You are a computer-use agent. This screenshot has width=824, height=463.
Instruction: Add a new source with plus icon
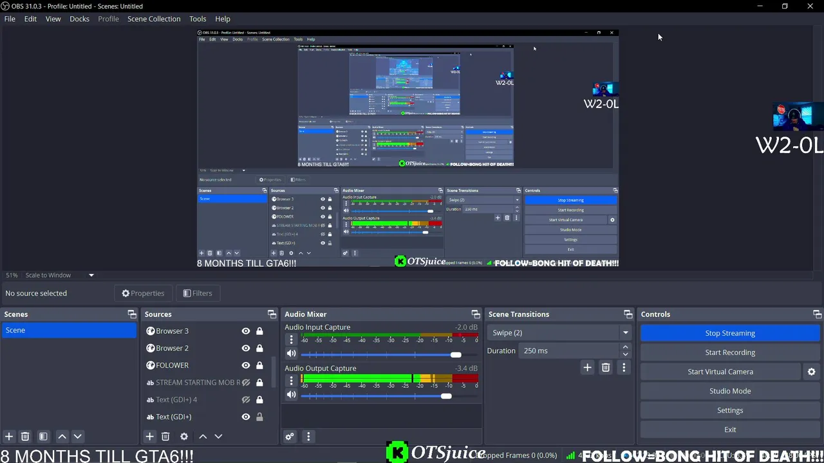pos(149,436)
